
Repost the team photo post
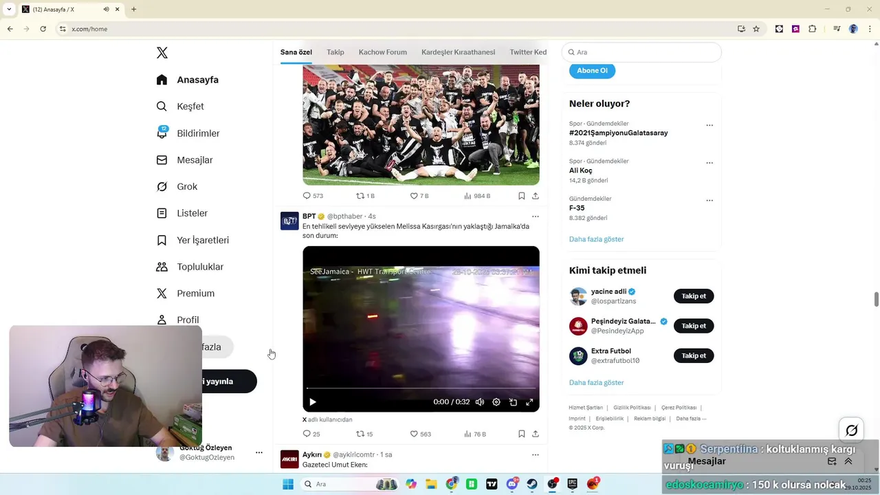(x=365, y=196)
